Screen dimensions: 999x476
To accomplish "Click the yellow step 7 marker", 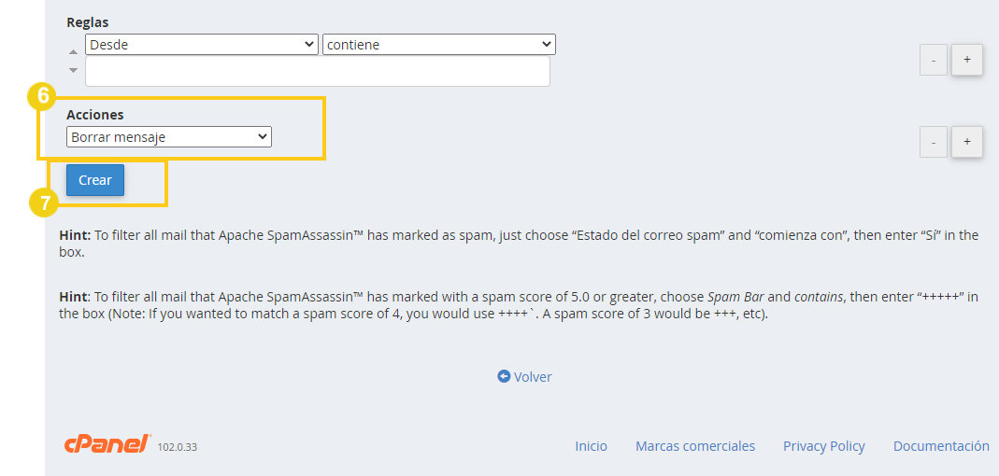I will coord(45,203).
